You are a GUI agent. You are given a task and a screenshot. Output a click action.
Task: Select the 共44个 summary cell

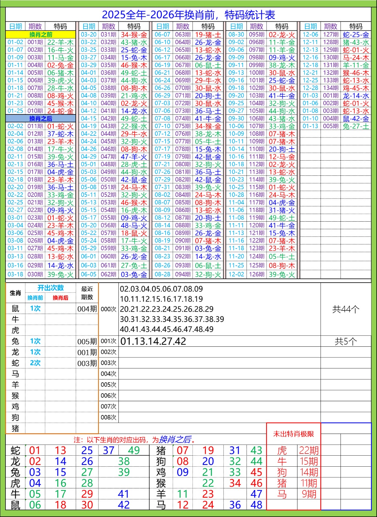(x=346, y=309)
